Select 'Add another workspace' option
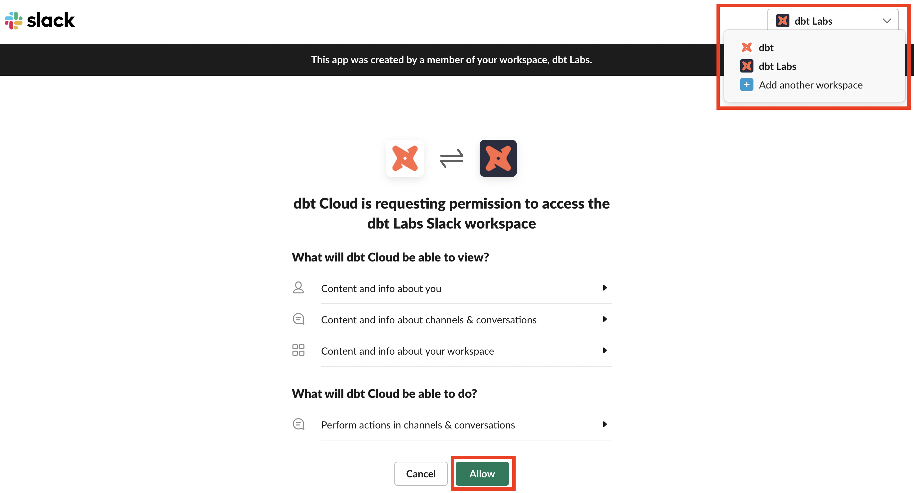 pos(811,84)
